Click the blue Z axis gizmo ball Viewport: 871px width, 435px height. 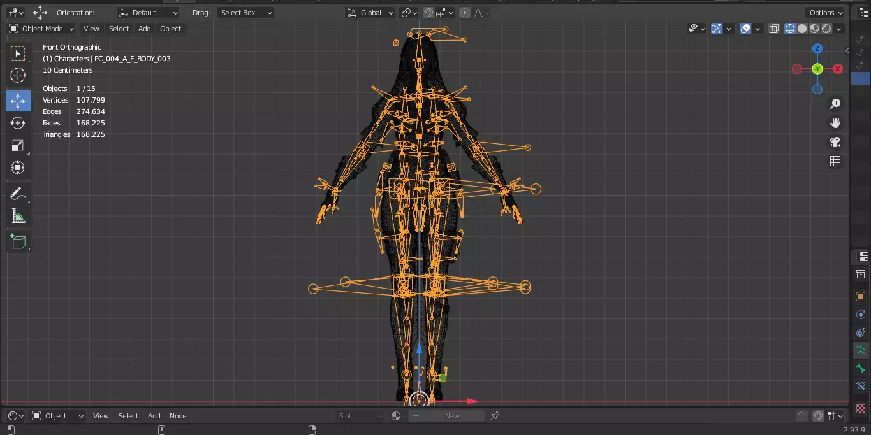(817, 48)
